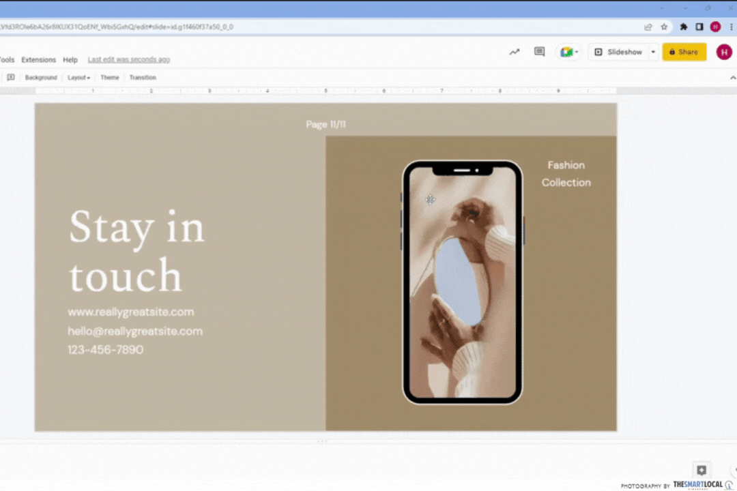Open the Explore button at bottom right
The image size is (737, 491).
[x=701, y=470]
